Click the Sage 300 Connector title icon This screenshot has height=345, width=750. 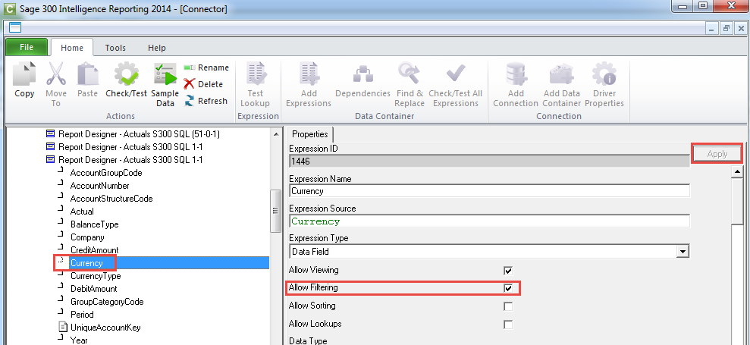9,8
